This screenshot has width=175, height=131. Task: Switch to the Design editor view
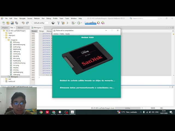coord(42,31)
